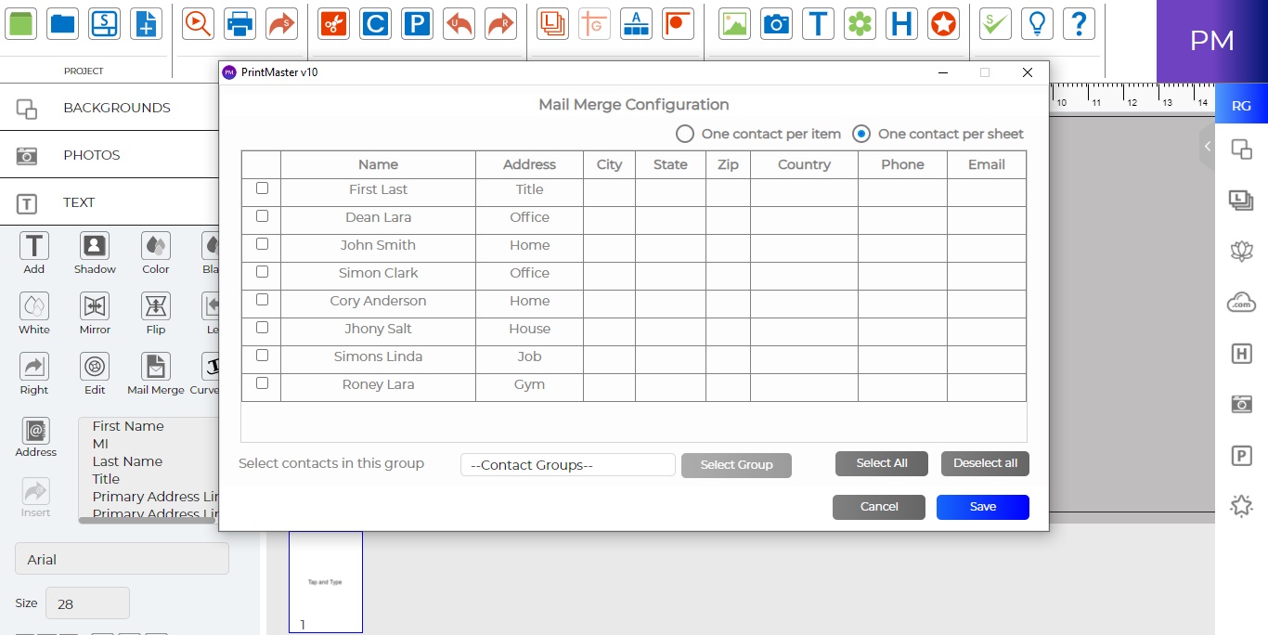Click the light bulb tips icon
This screenshot has width=1268, height=635.
click(1037, 24)
